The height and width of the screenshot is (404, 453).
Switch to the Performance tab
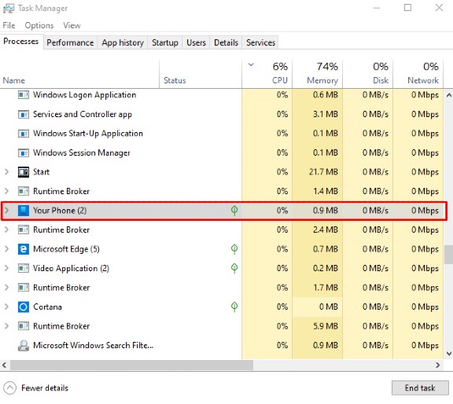70,42
